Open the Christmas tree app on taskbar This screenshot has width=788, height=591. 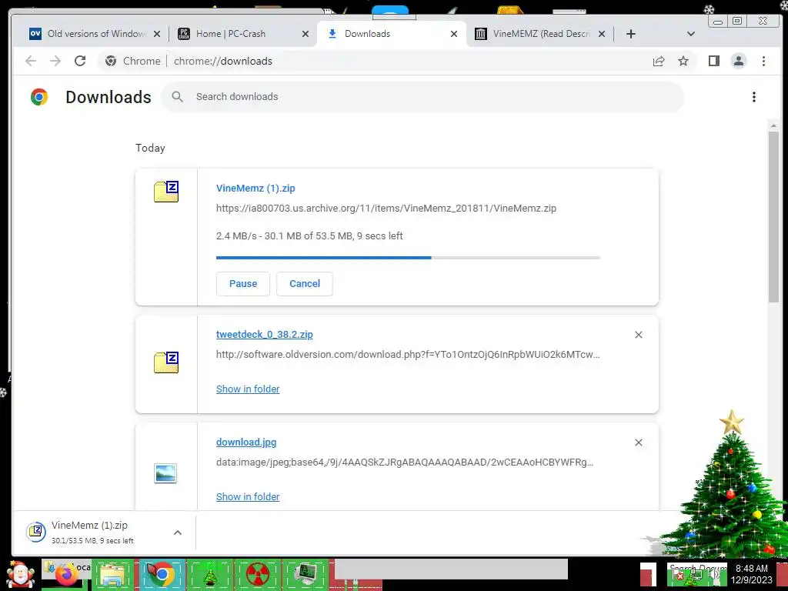pyautogui.click(x=209, y=574)
